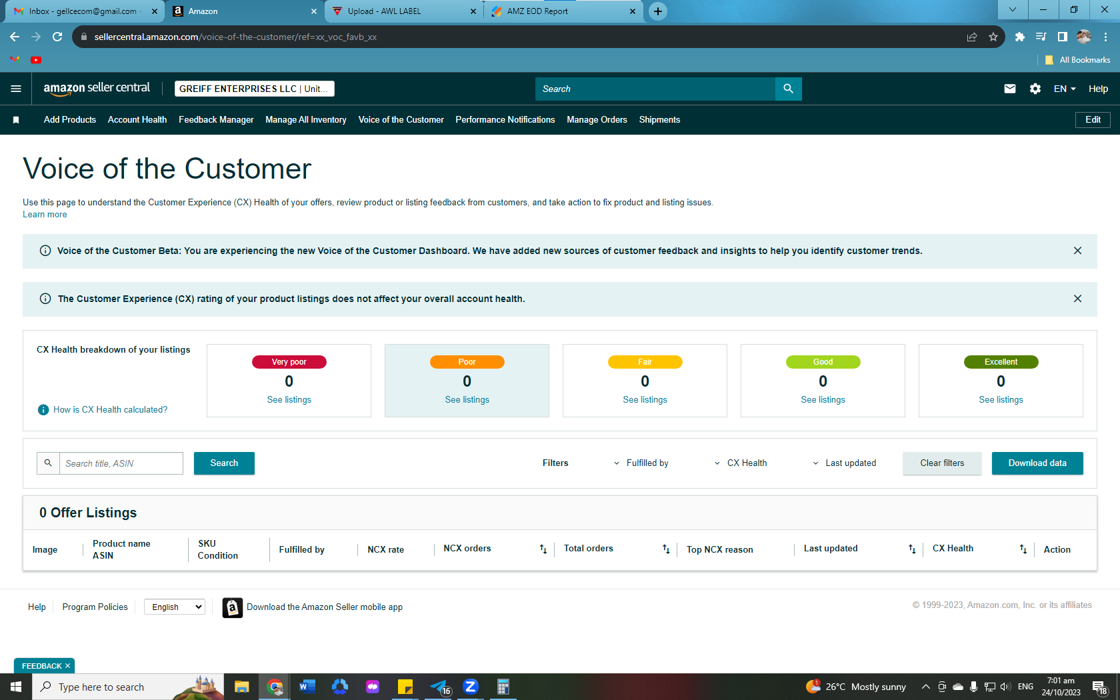Click the Amazon Seller Central logo
This screenshot has height=700, width=1120.
click(97, 88)
